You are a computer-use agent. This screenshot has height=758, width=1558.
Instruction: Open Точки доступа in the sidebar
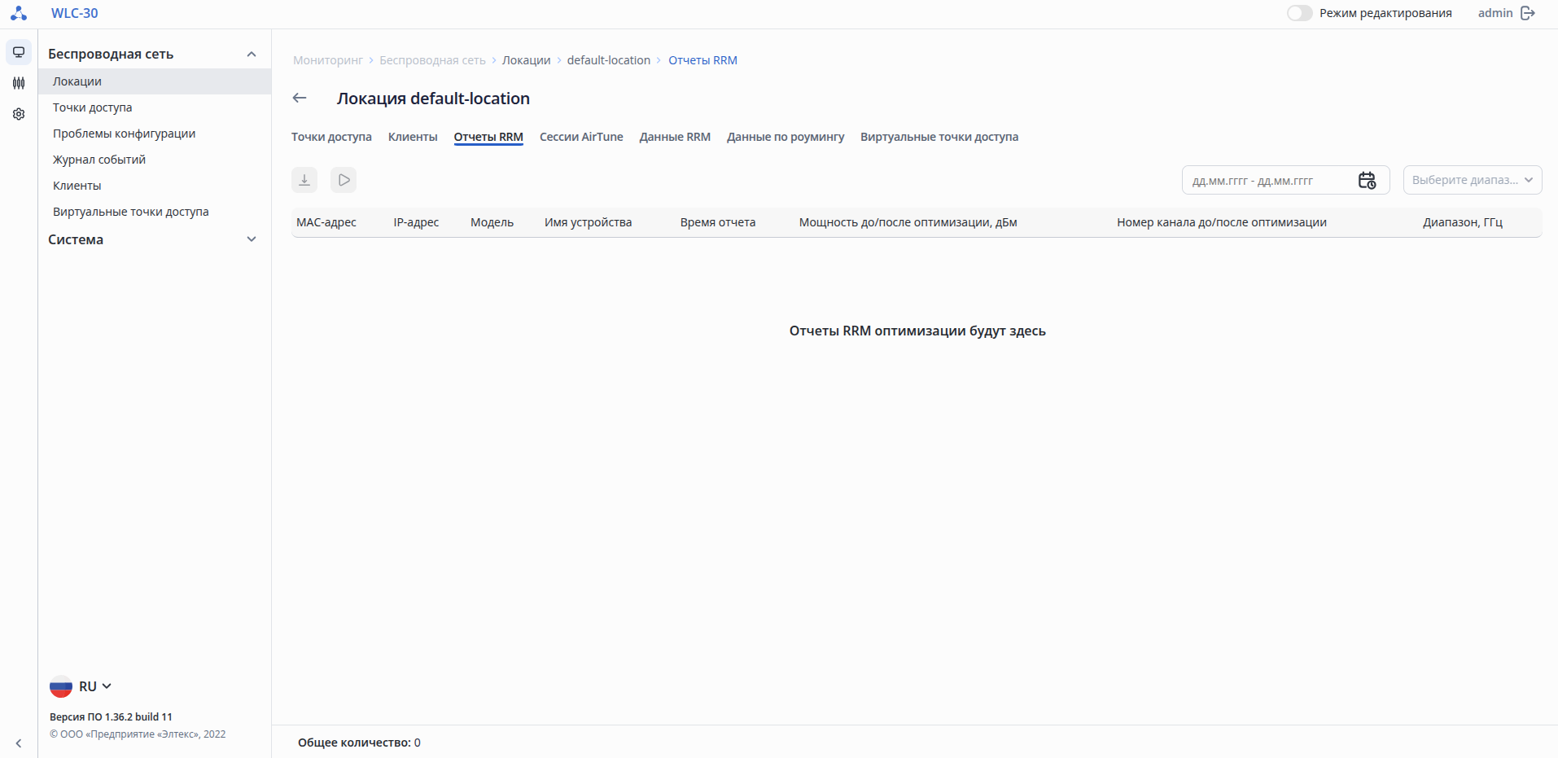(x=155, y=107)
